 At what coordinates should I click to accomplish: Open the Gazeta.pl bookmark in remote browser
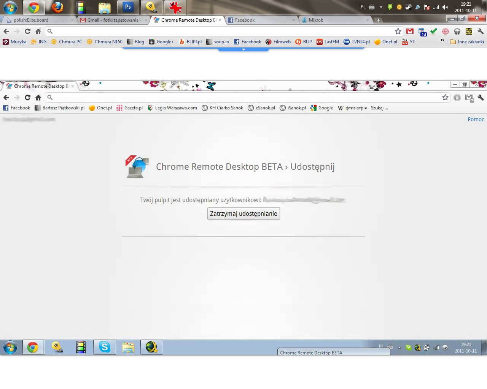[x=130, y=108]
